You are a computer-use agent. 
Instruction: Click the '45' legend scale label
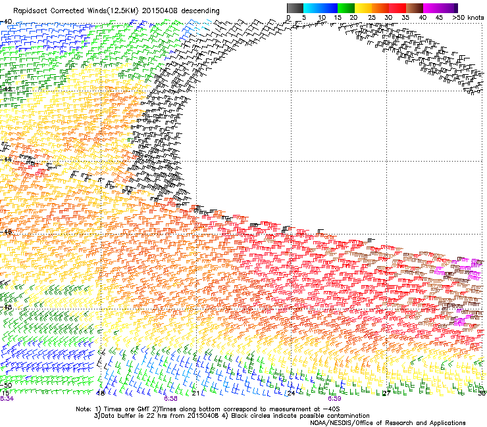click(439, 18)
